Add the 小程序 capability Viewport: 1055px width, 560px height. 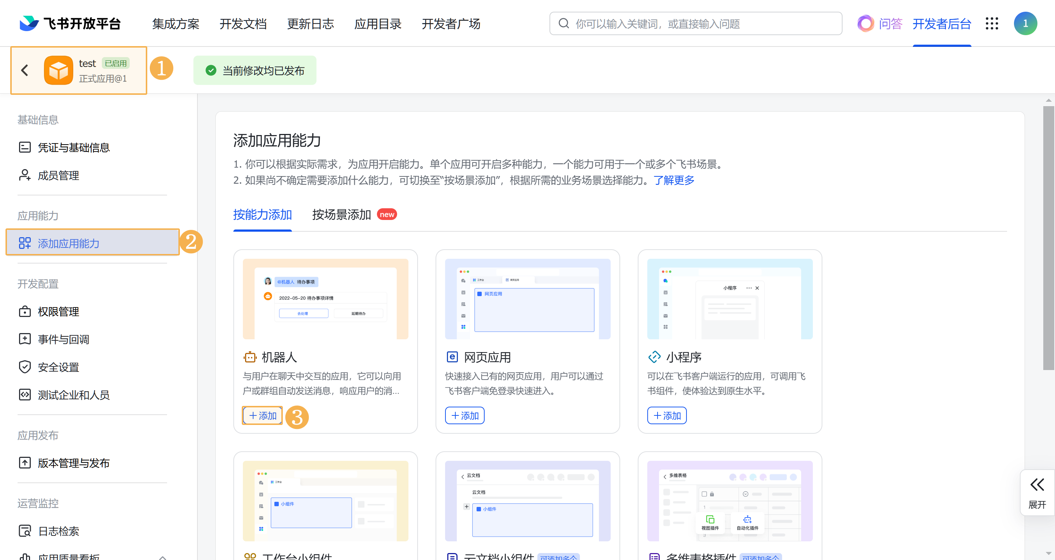[666, 415]
